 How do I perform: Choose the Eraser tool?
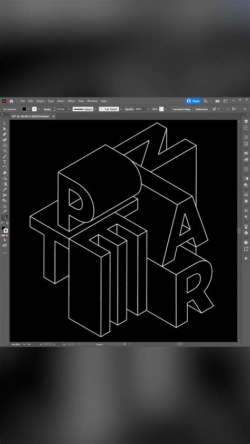(x=5, y=173)
